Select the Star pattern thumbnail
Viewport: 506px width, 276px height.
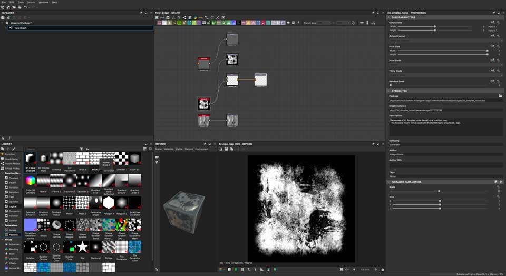coord(83,247)
